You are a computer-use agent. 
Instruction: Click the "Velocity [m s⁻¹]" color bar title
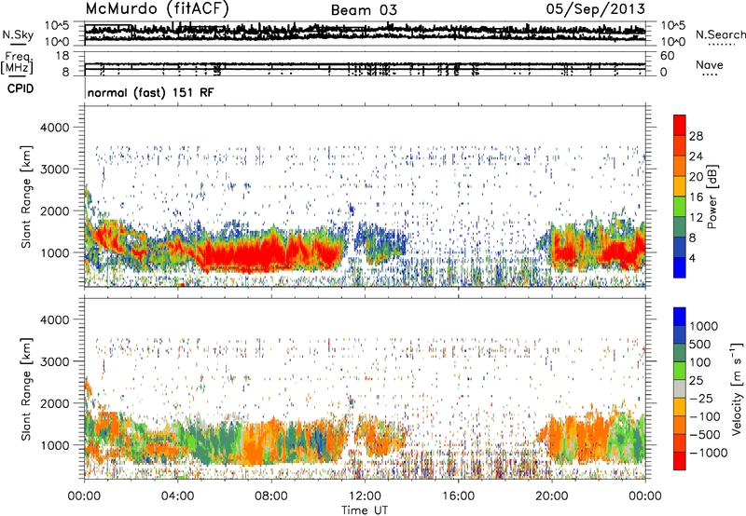(737, 388)
